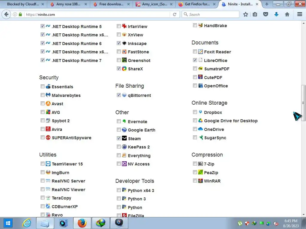Open Firefox from the taskbar
Viewport: 306px width, 229px height.
click(82, 223)
